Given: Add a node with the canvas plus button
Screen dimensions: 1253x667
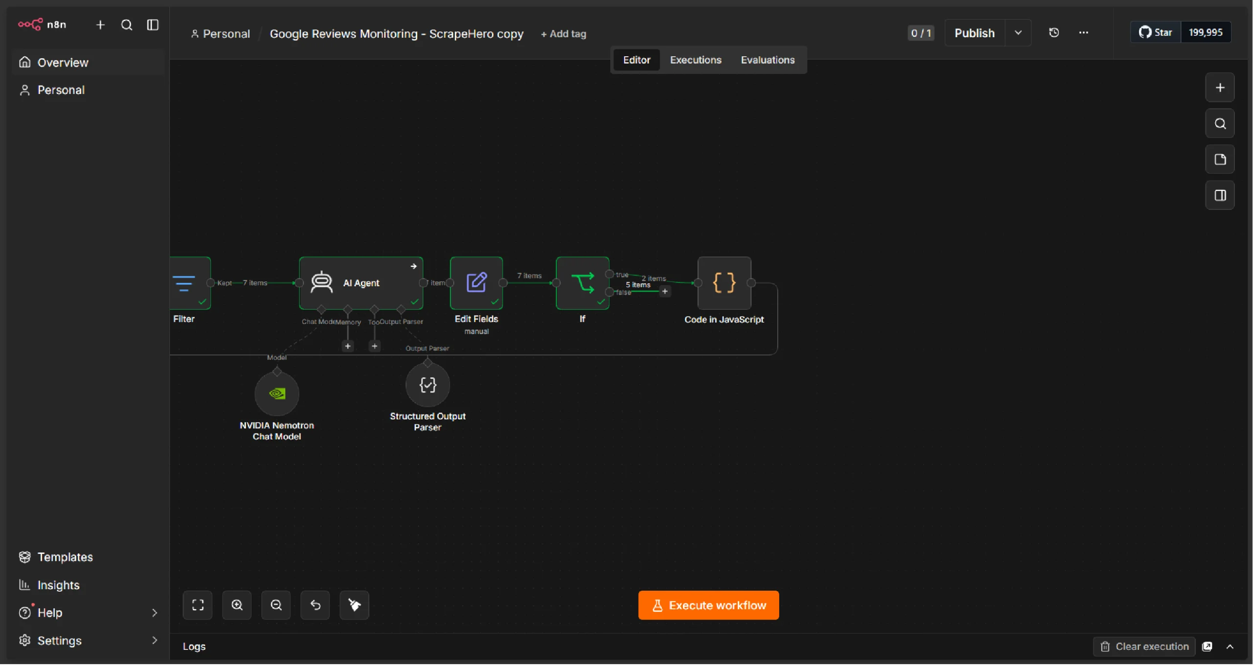Looking at the screenshot, I should tap(1220, 88).
